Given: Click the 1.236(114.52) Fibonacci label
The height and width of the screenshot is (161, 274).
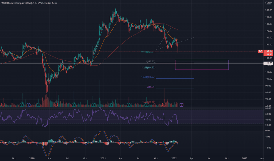Looking at the screenshot, I should (x=148, y=68).
